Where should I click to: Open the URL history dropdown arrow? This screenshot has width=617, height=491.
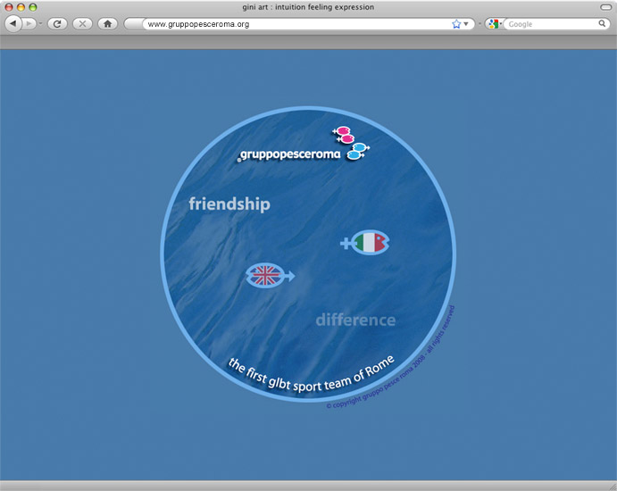466,24
